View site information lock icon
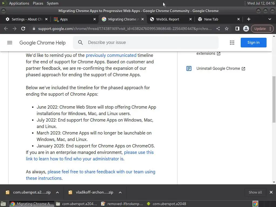276x207 pixels. 34,29
